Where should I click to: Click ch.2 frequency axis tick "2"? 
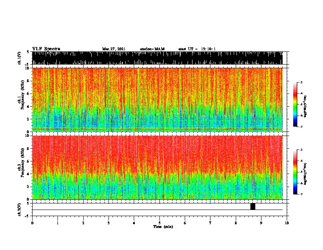click(29, 187)
